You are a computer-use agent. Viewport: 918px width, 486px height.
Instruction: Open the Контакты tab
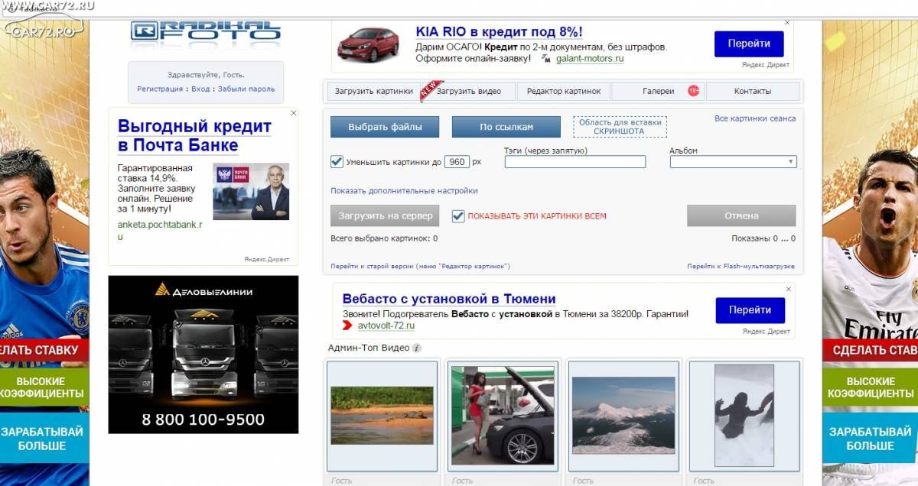coord(753,91)
